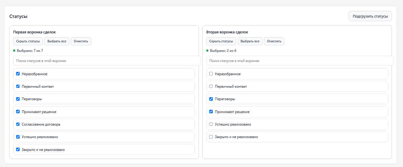Click the "Вторая воронка сделок" heading

point(227,32)
